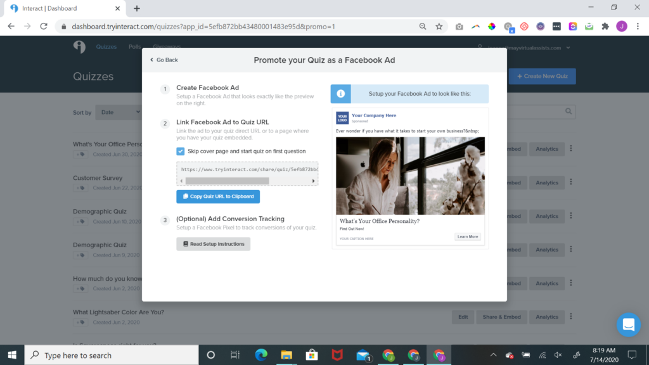
Task: Click Your Company Here link
Action: (x=374, y=115)
